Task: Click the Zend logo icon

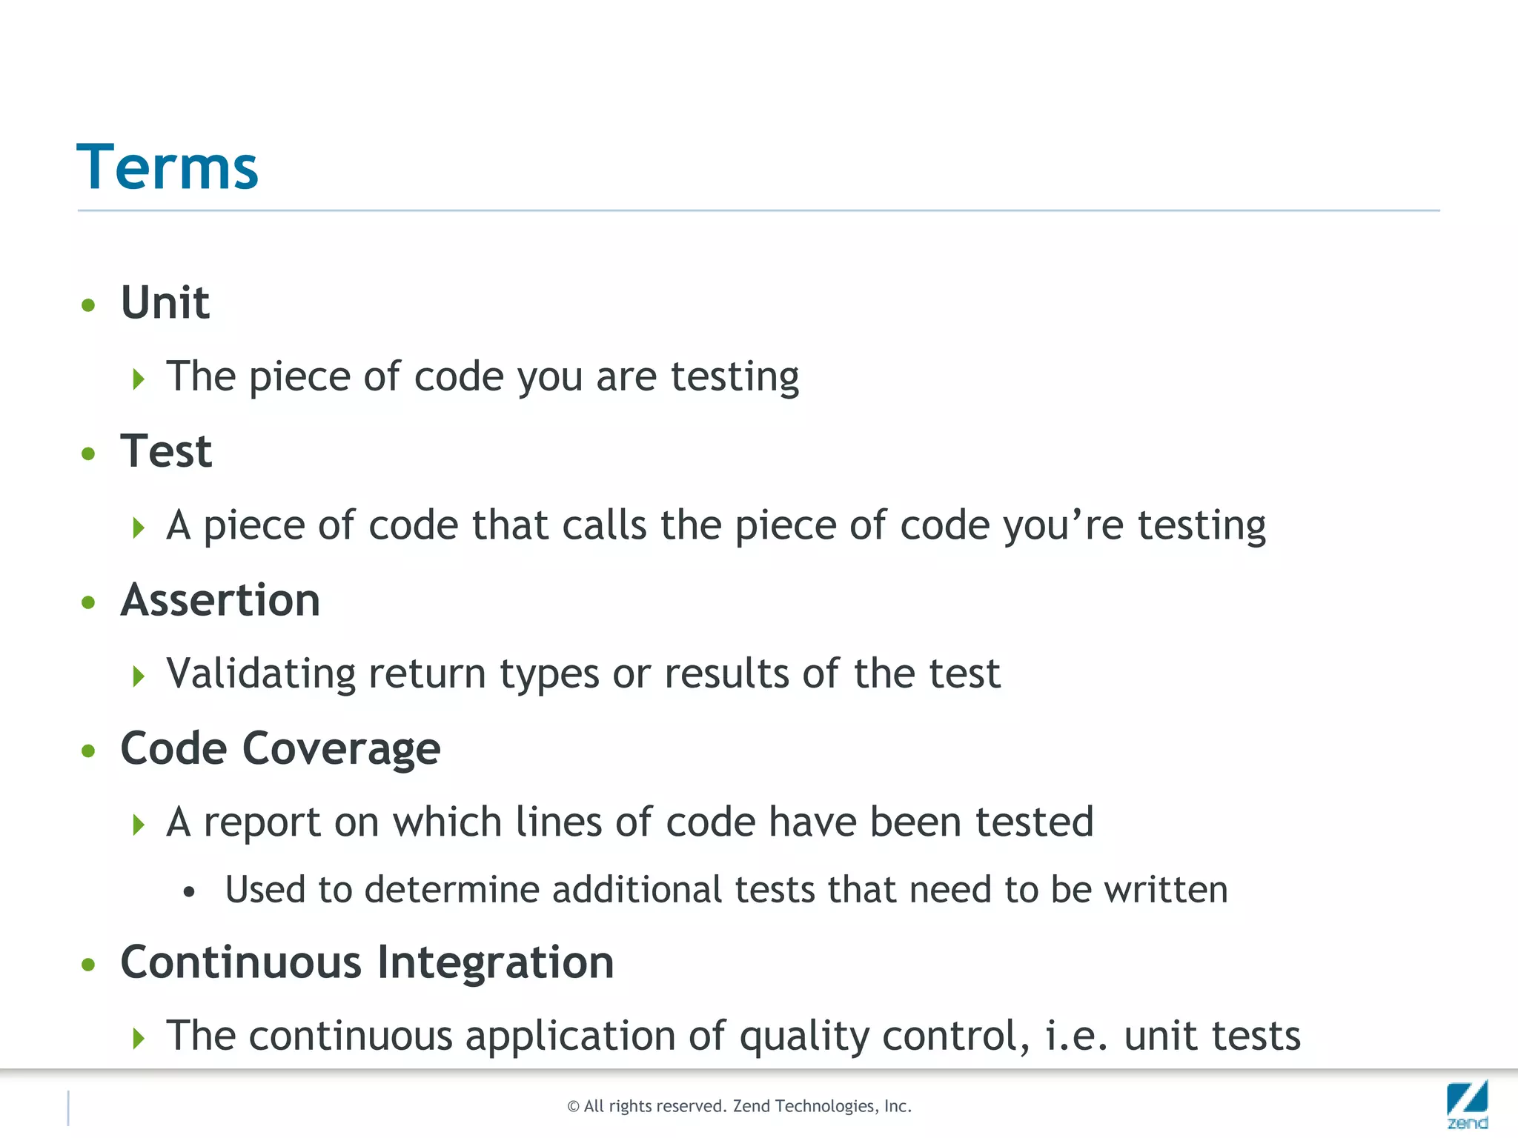Action: click(1468, 1105)
